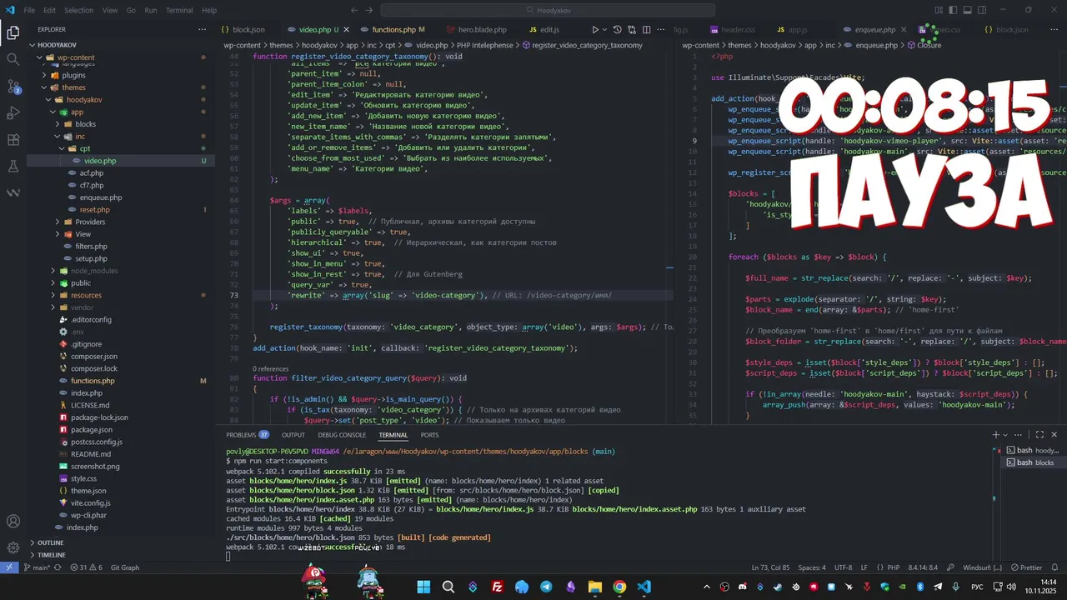Maximize the terminal panel size
The height and width of the screenshot is (600, 1067).
[x=1039, y=435]
